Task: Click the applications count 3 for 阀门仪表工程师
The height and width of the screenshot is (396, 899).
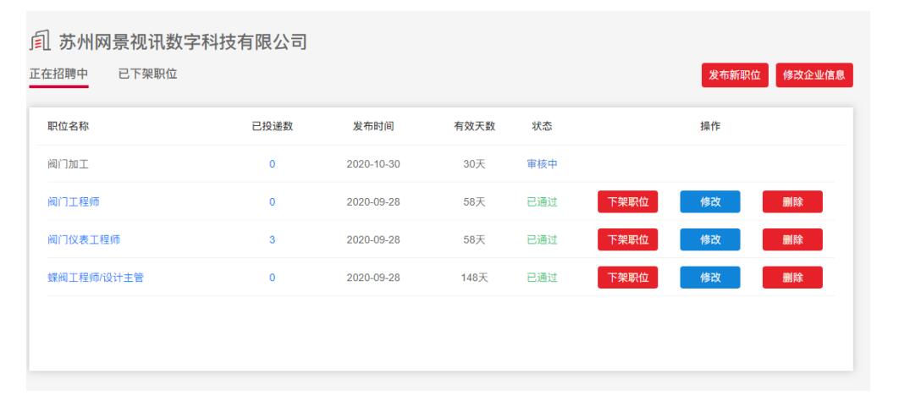Action: [272, 239]
